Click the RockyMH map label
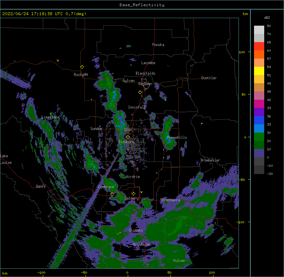This screenshot has width=284, height=277. coord(81,75)
